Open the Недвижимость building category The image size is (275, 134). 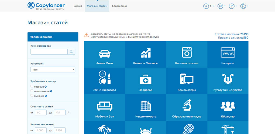point(146,107)
